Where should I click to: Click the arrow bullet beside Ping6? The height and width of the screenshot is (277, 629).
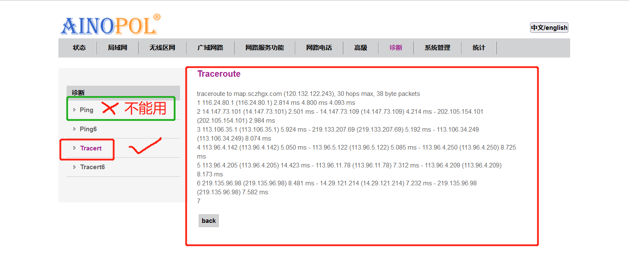coord(74,129)
